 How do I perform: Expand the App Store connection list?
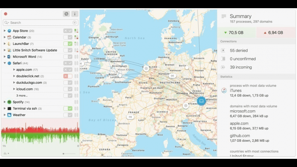[x=4, y=31]
